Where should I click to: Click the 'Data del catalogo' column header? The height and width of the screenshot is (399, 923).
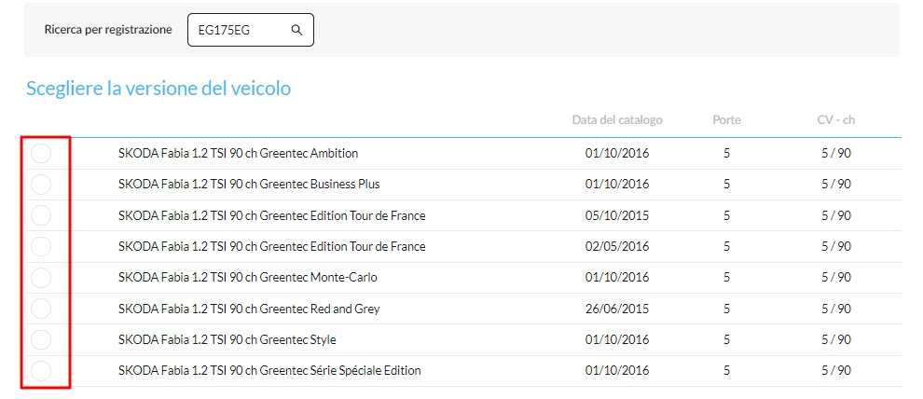click(x=617, y=120)
